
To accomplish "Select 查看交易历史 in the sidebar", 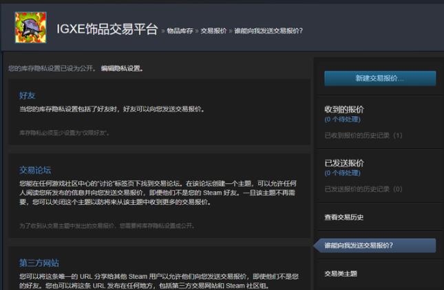I will [344, 217].
